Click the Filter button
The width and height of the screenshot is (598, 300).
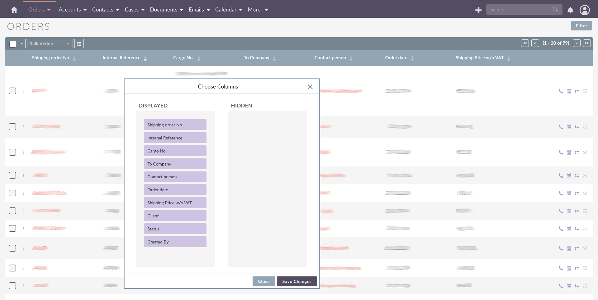581,26
